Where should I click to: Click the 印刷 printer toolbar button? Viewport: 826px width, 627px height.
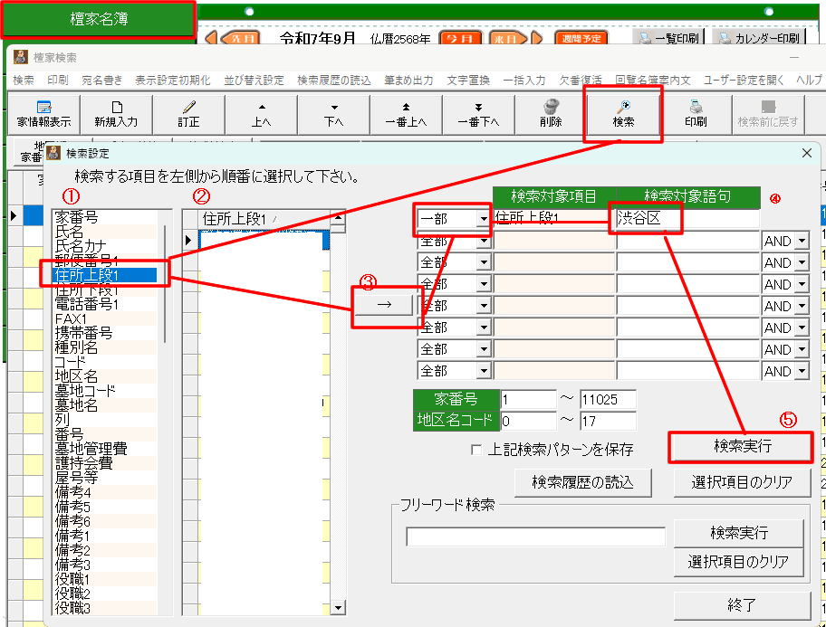(x=696, y=114)
